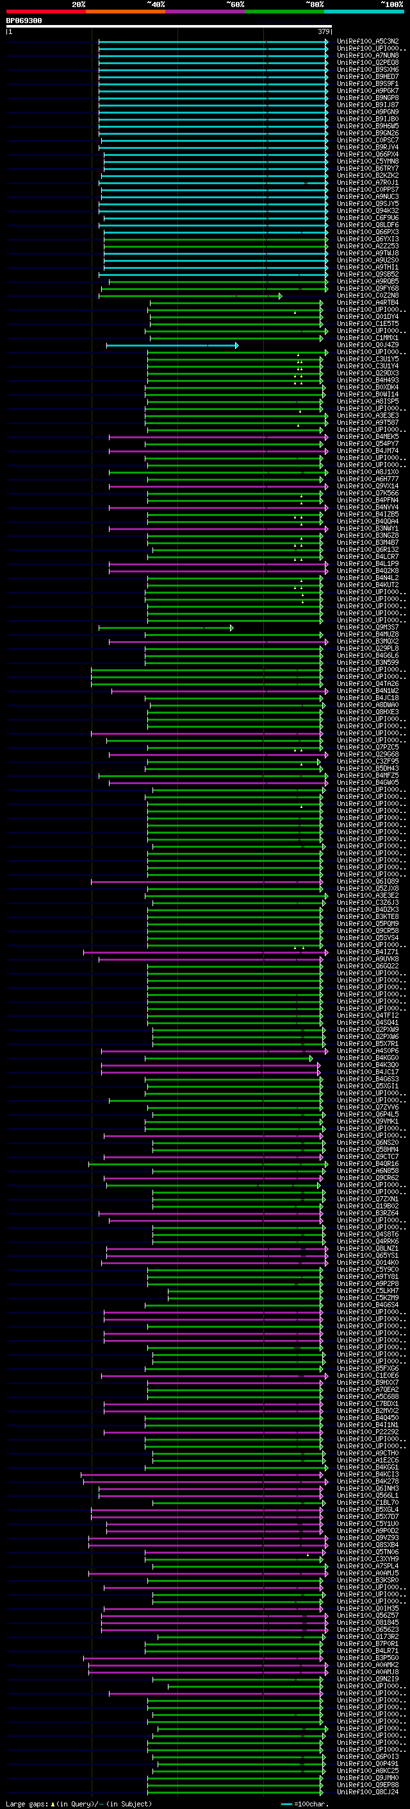Select the UniRef100_Q01DY4 label

pos(368,317)
